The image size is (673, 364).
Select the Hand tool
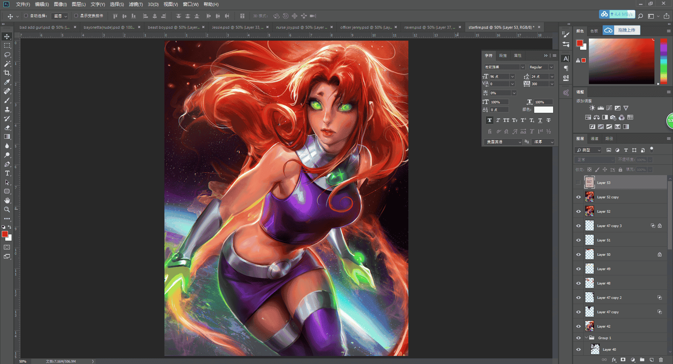(7, 200)
